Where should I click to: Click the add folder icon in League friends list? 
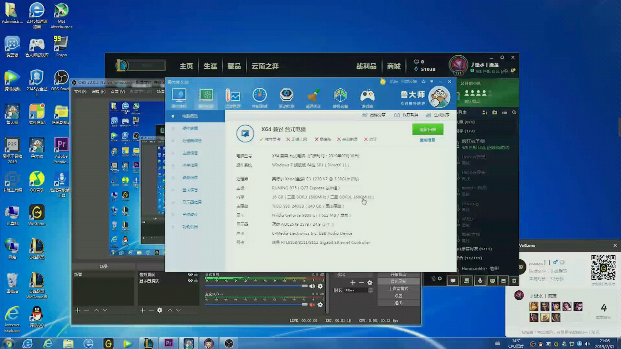(495, 112)
